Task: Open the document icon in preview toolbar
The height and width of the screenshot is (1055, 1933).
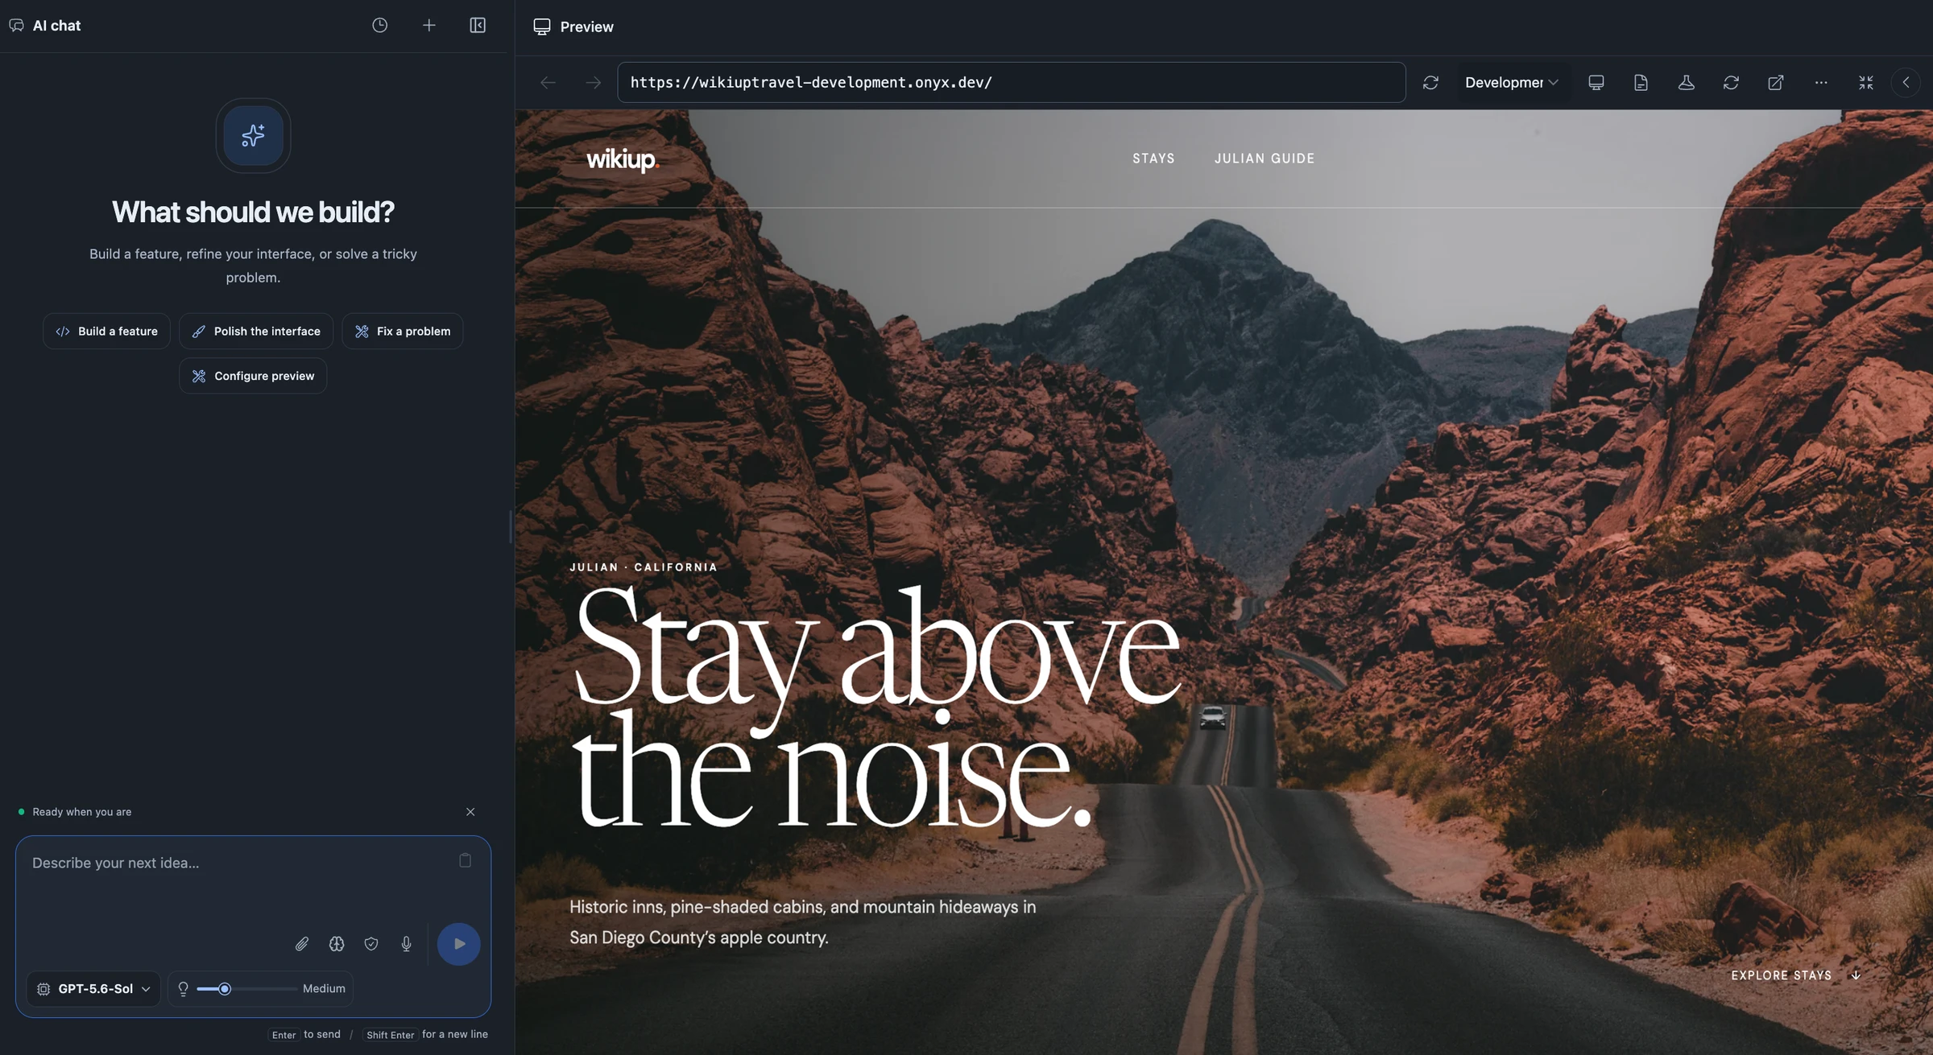Action: tap(1641, 82)
